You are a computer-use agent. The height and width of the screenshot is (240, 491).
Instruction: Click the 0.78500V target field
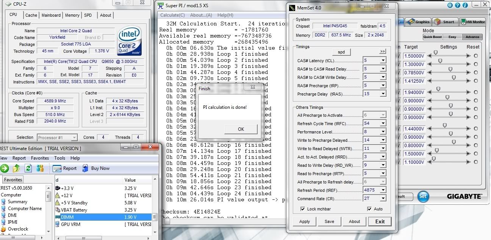tap(414, 73)
